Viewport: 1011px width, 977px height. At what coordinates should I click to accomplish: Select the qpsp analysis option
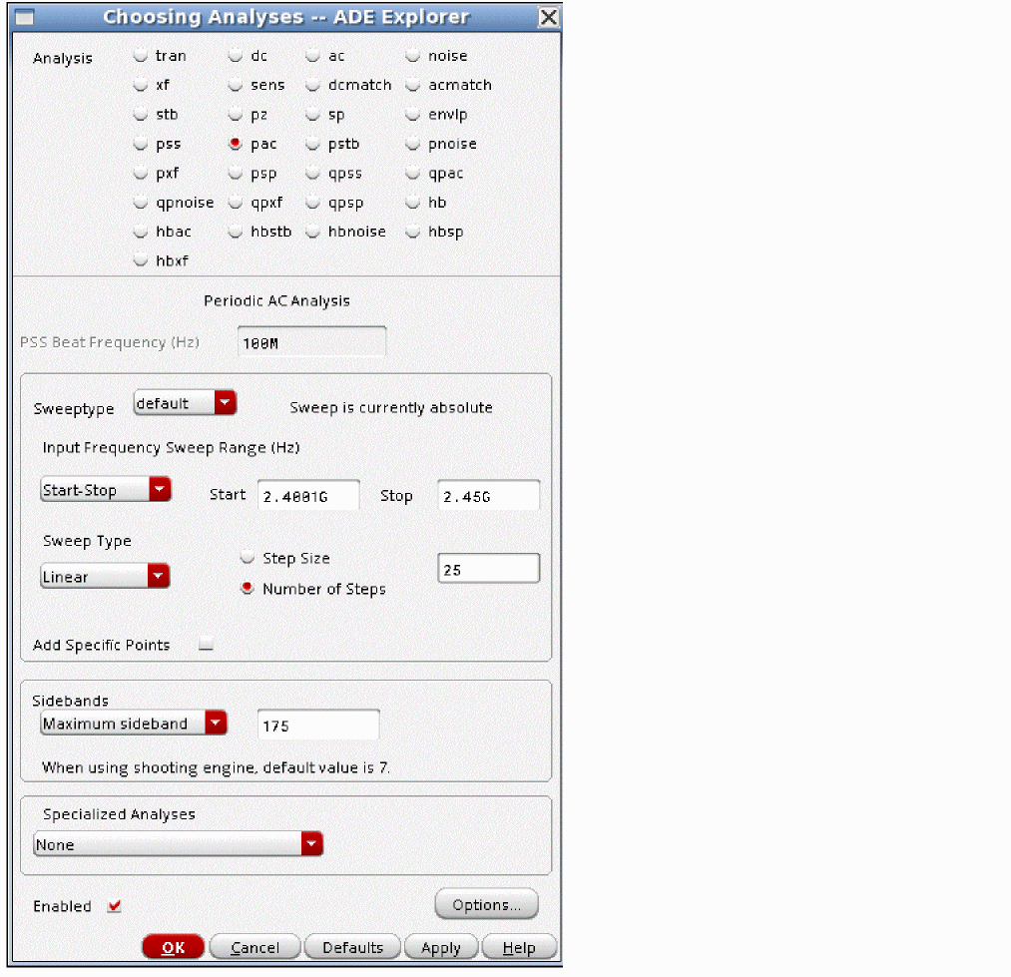pos(312,203)
